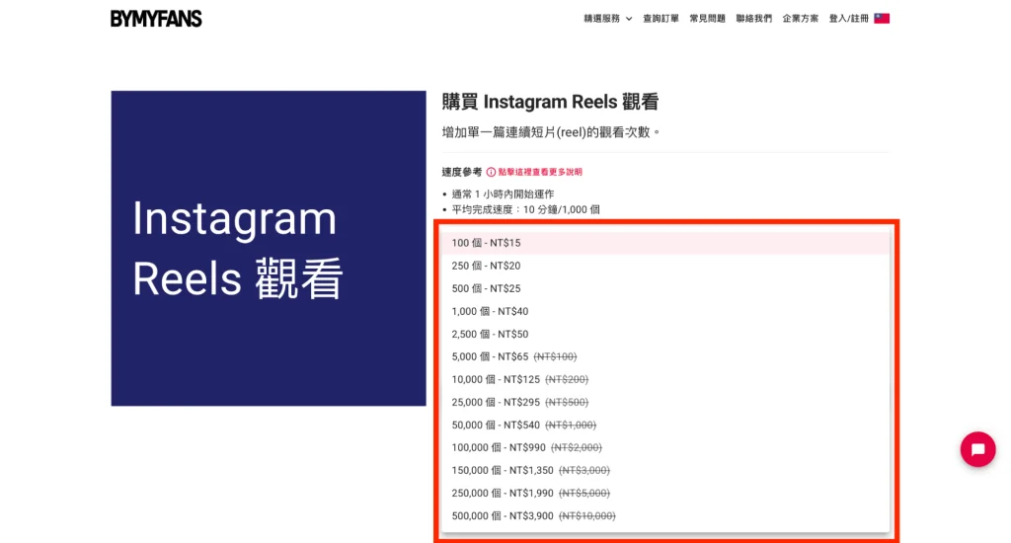Pick the 25,000 個 - NT$295 option
1011x543 pixels.
click(664, 403)
